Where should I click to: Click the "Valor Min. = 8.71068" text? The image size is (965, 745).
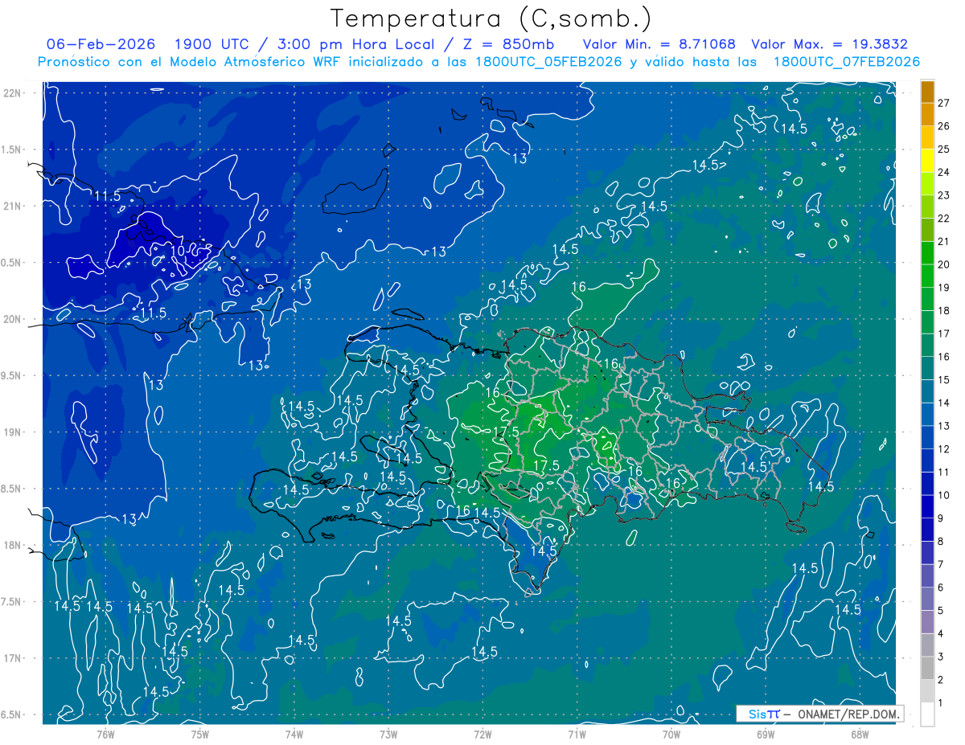[659, 44]
